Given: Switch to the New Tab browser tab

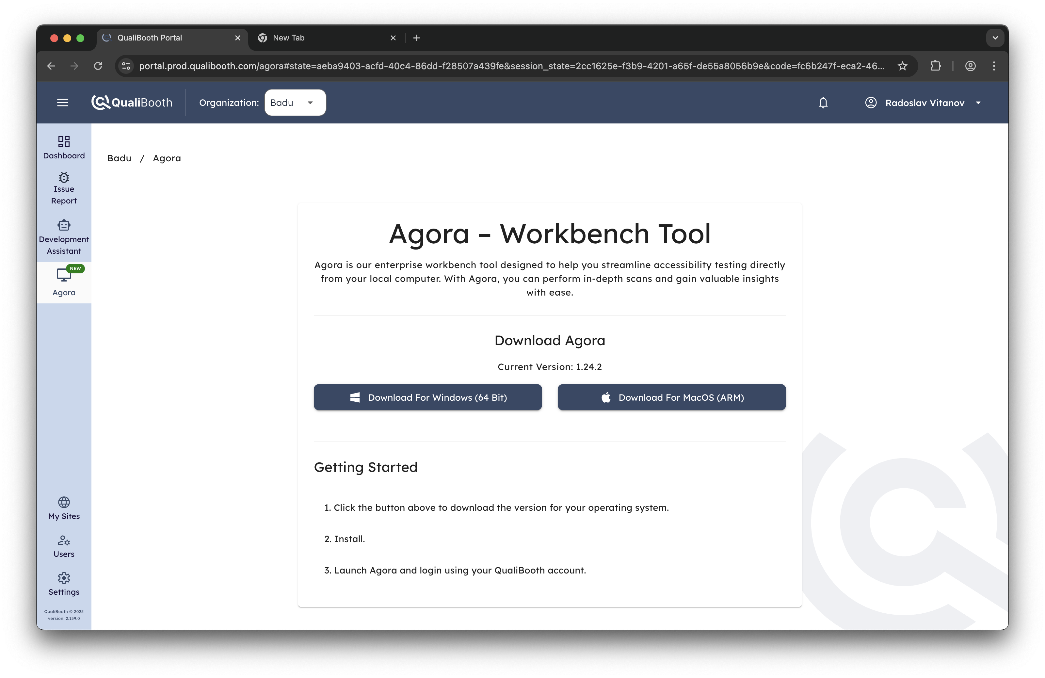Looking at the screenshot, I should tap(325, 38).
